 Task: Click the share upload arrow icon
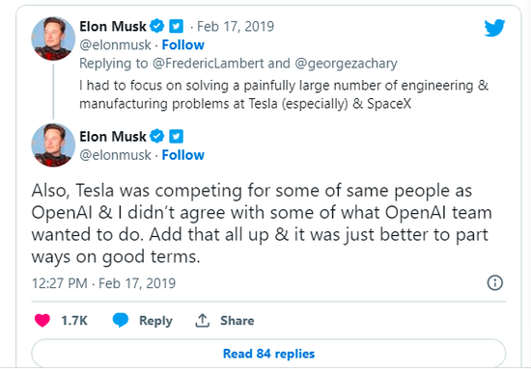[202, 320]
